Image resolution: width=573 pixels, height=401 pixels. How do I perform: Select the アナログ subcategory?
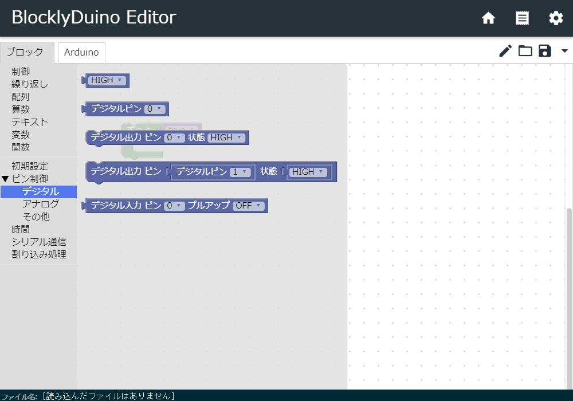[40, 204]
